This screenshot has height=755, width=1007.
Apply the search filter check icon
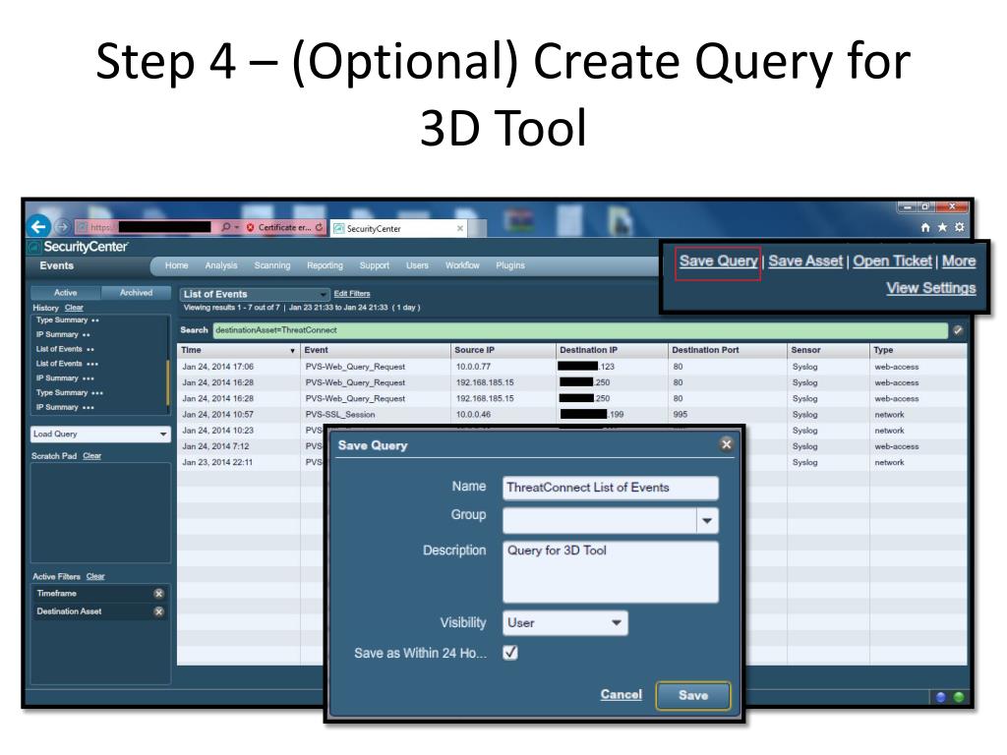958,330
